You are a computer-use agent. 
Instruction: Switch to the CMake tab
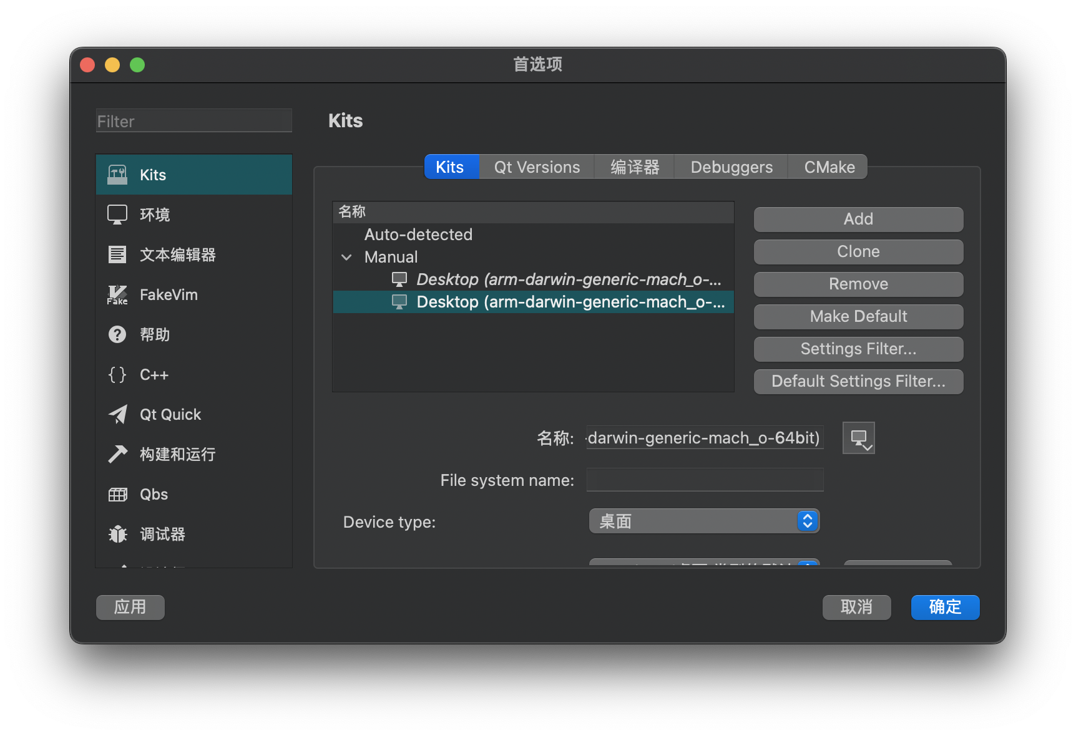[x=828, y=167]
